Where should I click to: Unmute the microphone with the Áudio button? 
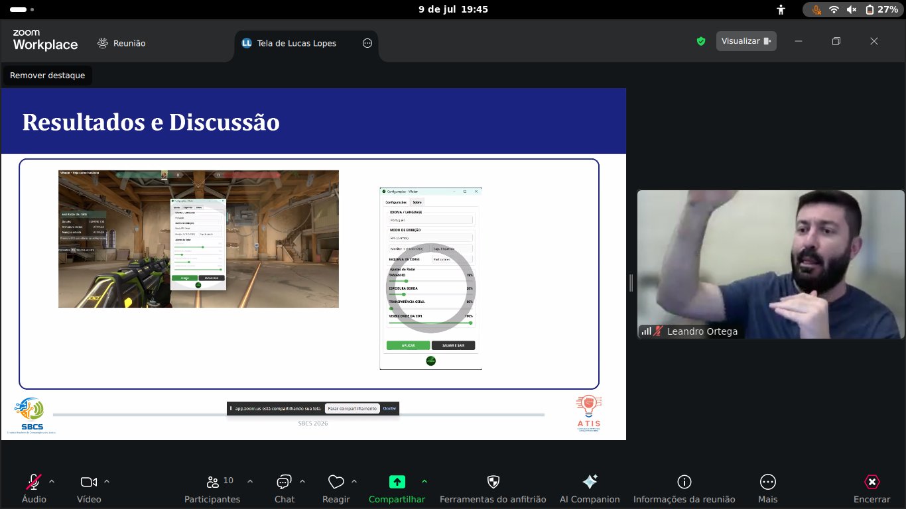pos(34,488)
